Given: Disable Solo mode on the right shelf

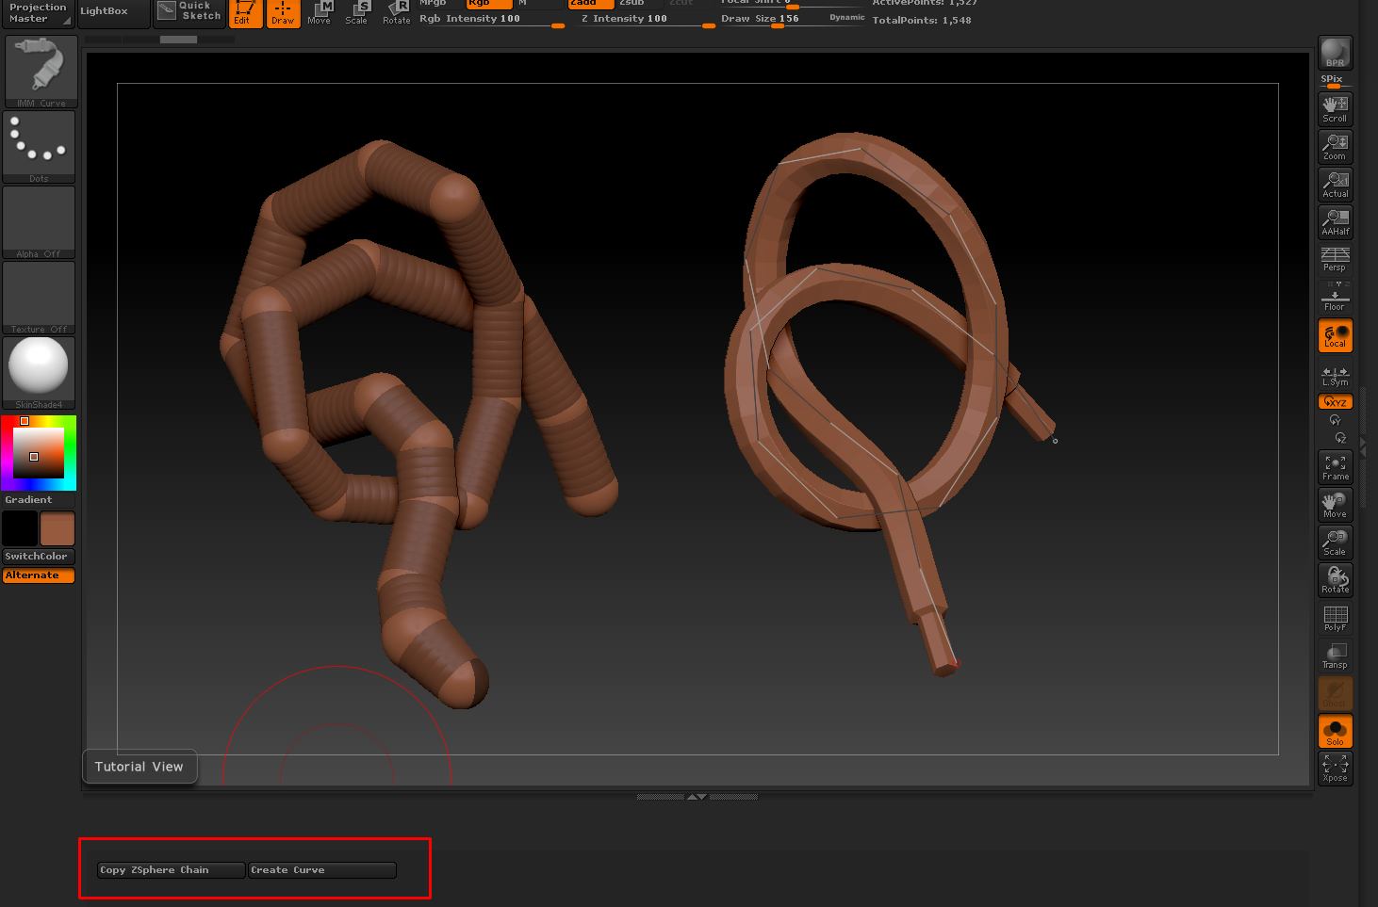Looking at the screenshot, I should [x=1335, y=730].
